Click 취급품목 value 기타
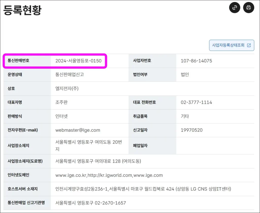The height and width of the screenshot is (213, 260). tap(185, 116)
